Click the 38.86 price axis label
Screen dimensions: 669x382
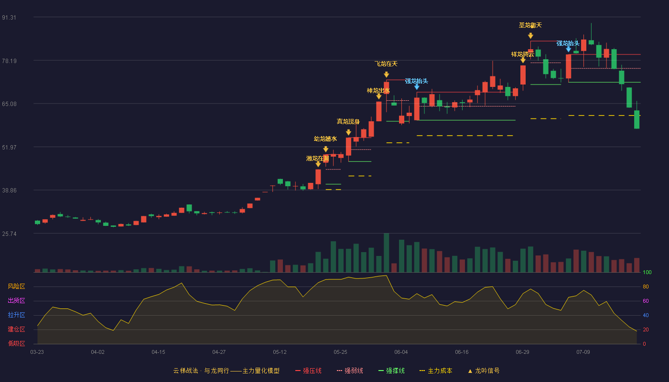(9, 191)
